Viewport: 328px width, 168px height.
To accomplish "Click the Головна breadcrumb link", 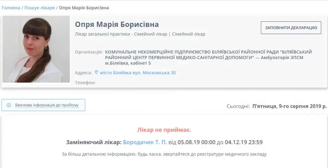I will click(11, 8).
